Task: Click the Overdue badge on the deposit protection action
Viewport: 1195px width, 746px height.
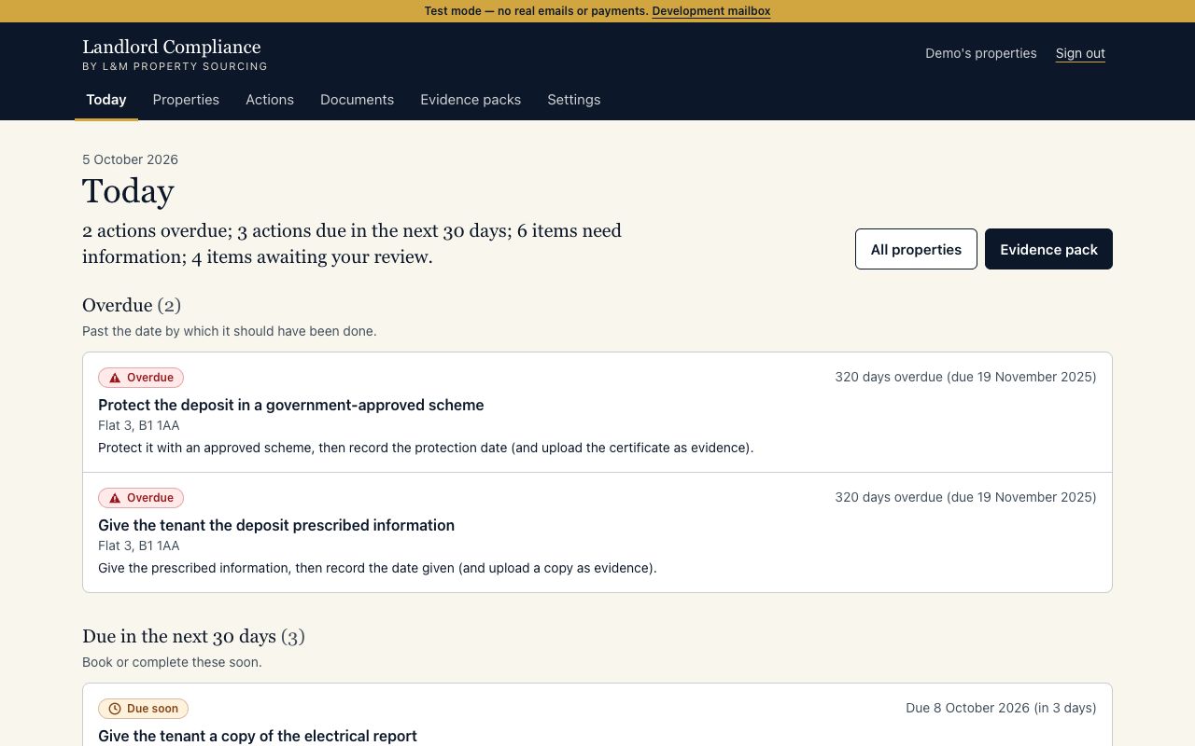Action: tap(141, 378)
